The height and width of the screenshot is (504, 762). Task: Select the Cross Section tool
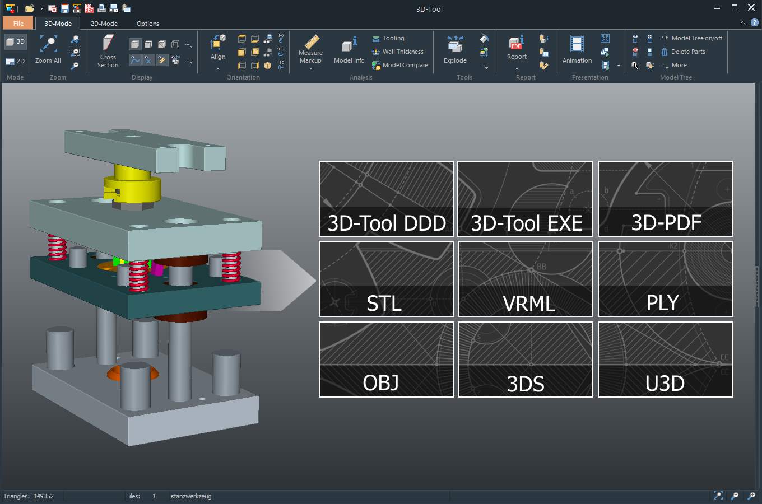(x=107, y=50)
